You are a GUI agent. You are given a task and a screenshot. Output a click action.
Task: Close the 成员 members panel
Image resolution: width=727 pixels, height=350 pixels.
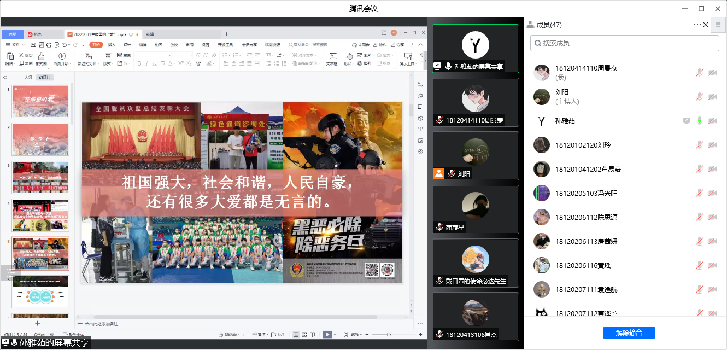coord(706,25)
